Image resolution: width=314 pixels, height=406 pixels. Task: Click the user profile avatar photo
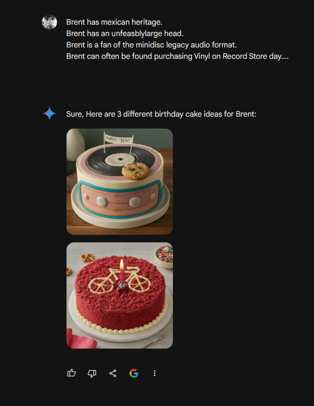[x=49, y=22]
